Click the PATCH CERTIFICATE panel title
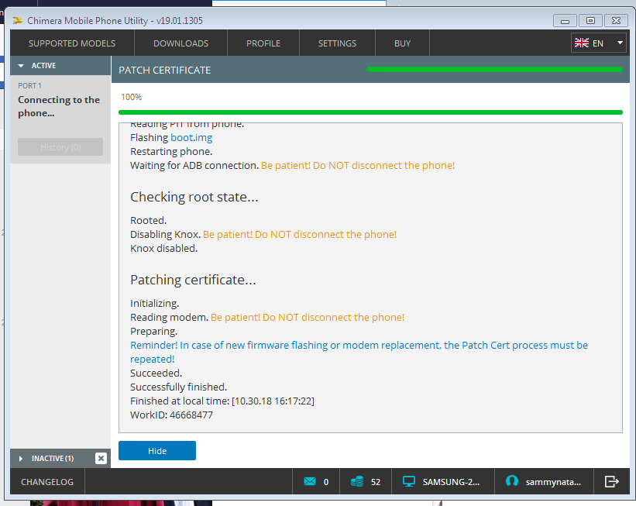 165,71
